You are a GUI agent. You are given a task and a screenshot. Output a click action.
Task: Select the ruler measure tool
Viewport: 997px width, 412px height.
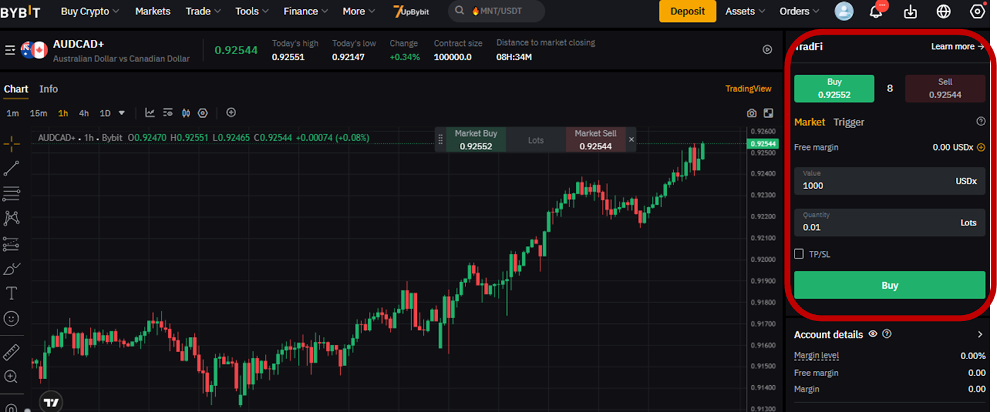(x=11, y=352)
